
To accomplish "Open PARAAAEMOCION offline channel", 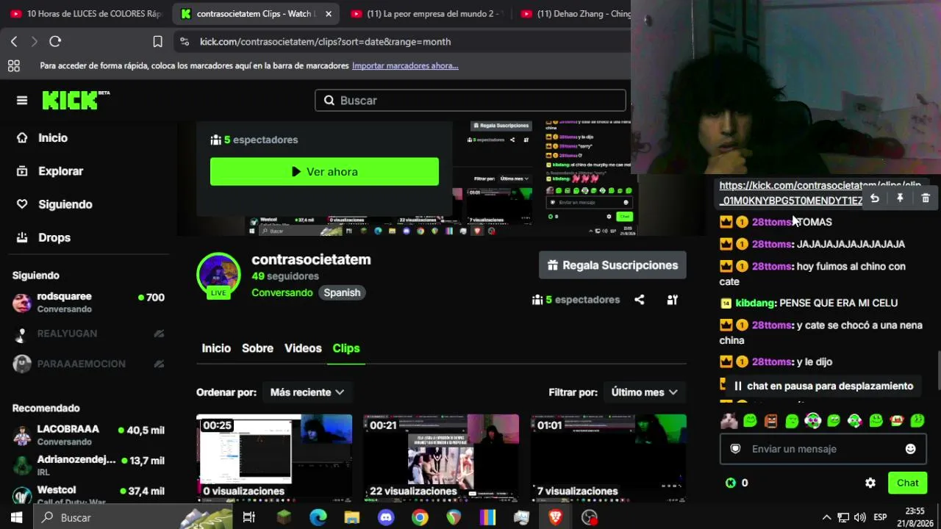I will pyautogui.click(x=88, y=364).
